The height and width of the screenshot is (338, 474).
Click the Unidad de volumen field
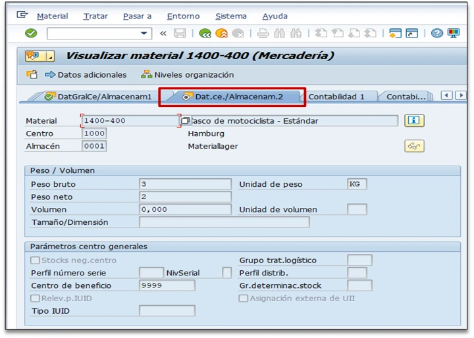click(357, 209)
